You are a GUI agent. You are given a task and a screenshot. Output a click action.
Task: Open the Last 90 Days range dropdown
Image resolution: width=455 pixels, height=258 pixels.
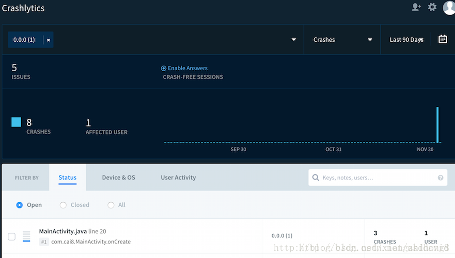point(406,39)
